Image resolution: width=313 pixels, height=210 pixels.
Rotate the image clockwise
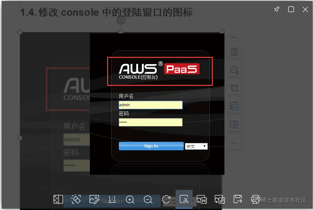(x=166, y=199)
